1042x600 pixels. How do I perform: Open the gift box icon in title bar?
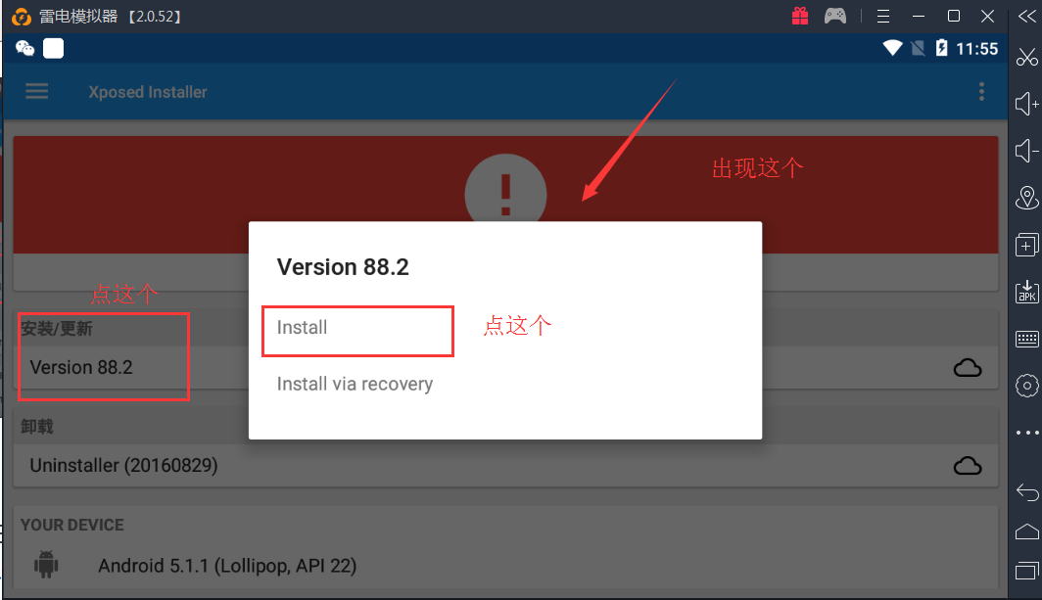point(800,16)
